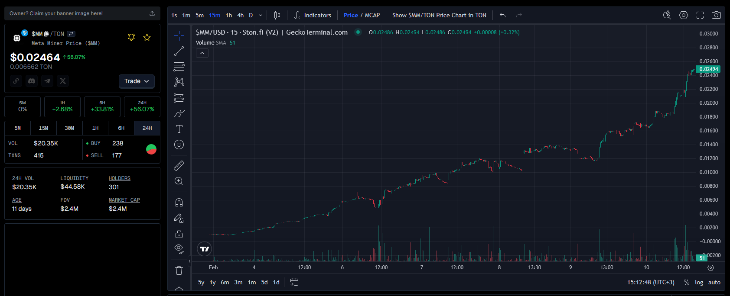Take a chart snapshot with camera icon

[x=716, y=15]
